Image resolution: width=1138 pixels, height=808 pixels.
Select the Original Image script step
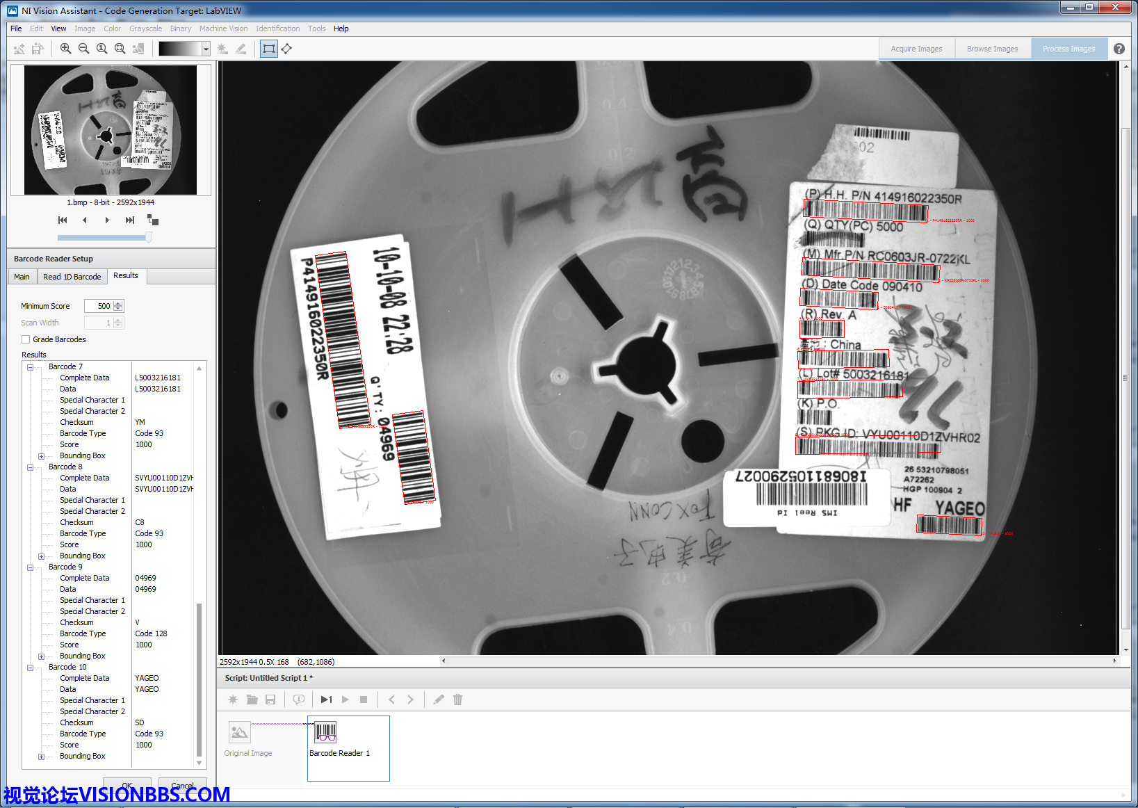point(248,740)
